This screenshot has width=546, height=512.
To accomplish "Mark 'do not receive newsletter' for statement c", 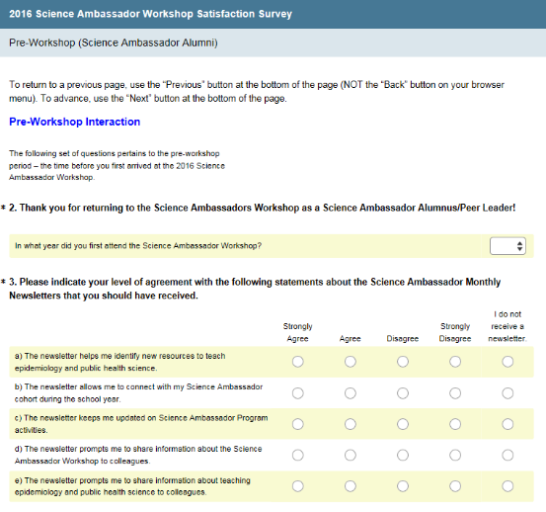I will [507, 424].
